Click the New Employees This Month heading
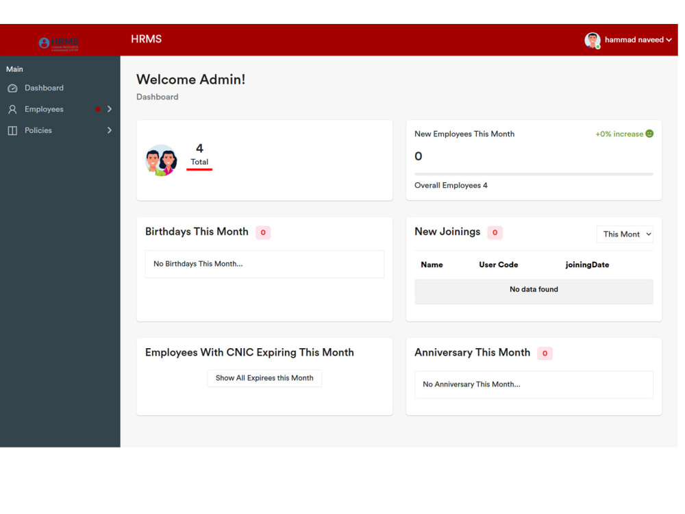The height and width of the screenshot is (514, 685). pyautogui.click(x=464, y=134)
